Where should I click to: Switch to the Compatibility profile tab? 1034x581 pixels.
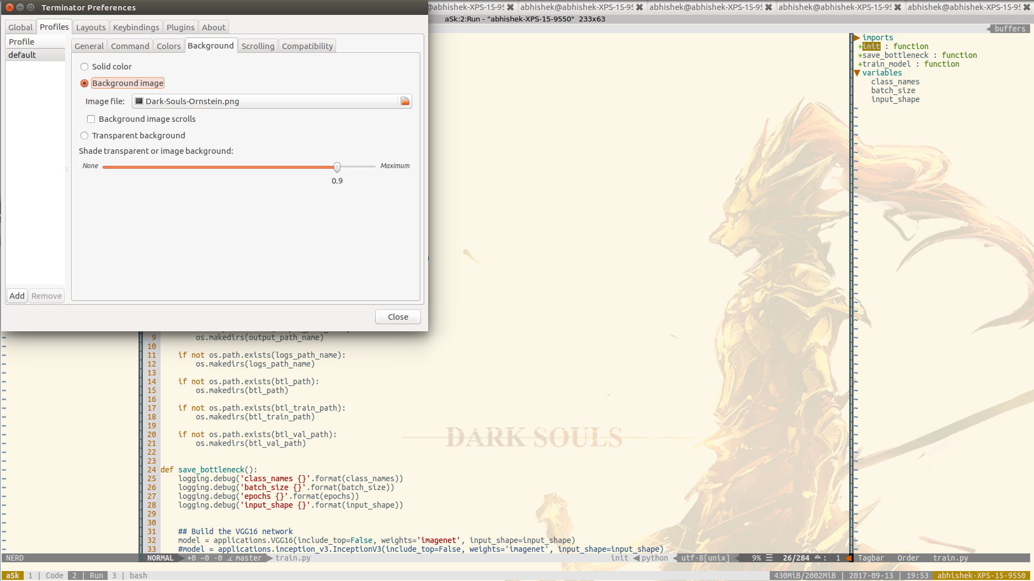[x=307, y=46]
